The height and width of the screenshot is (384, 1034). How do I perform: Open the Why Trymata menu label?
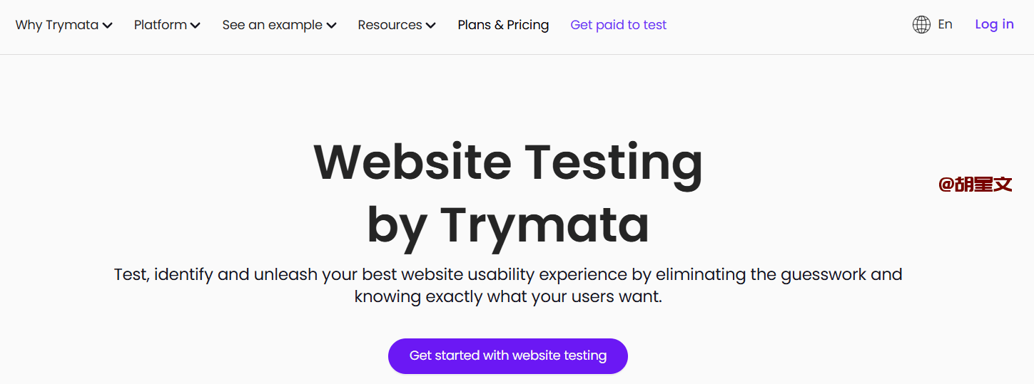point(56,25)
